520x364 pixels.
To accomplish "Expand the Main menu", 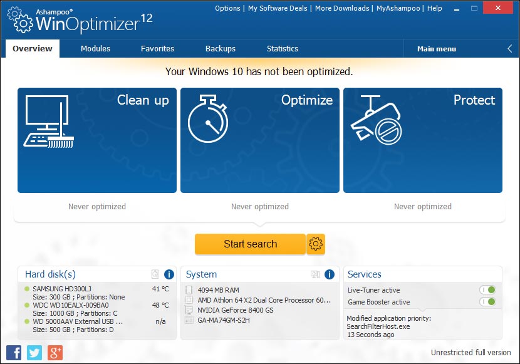I will click(436, 48).
